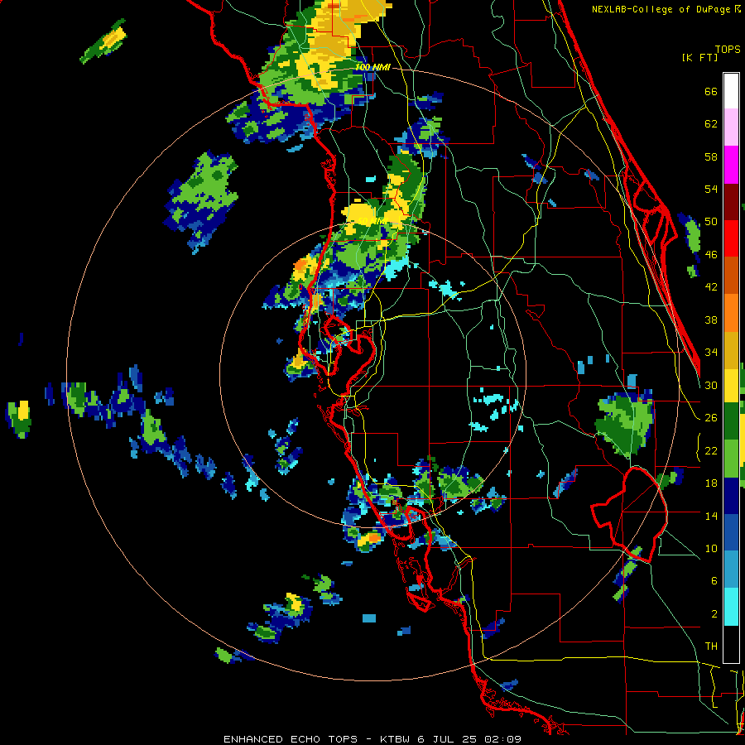Click the legend value 18

711,483
